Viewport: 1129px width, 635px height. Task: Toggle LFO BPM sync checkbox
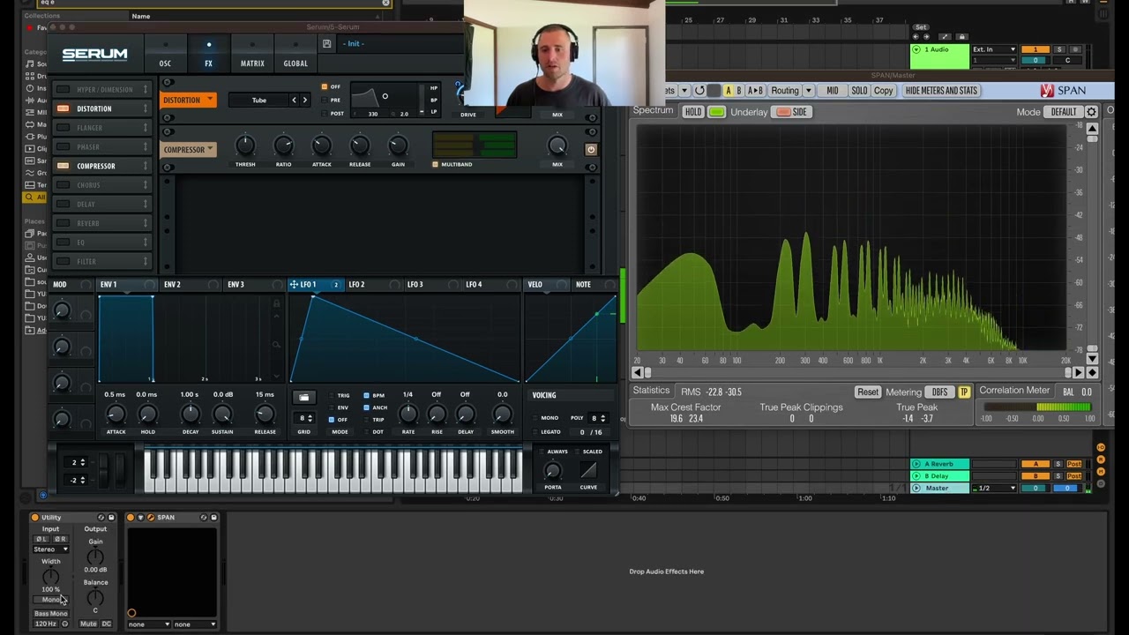coord(366,395)
